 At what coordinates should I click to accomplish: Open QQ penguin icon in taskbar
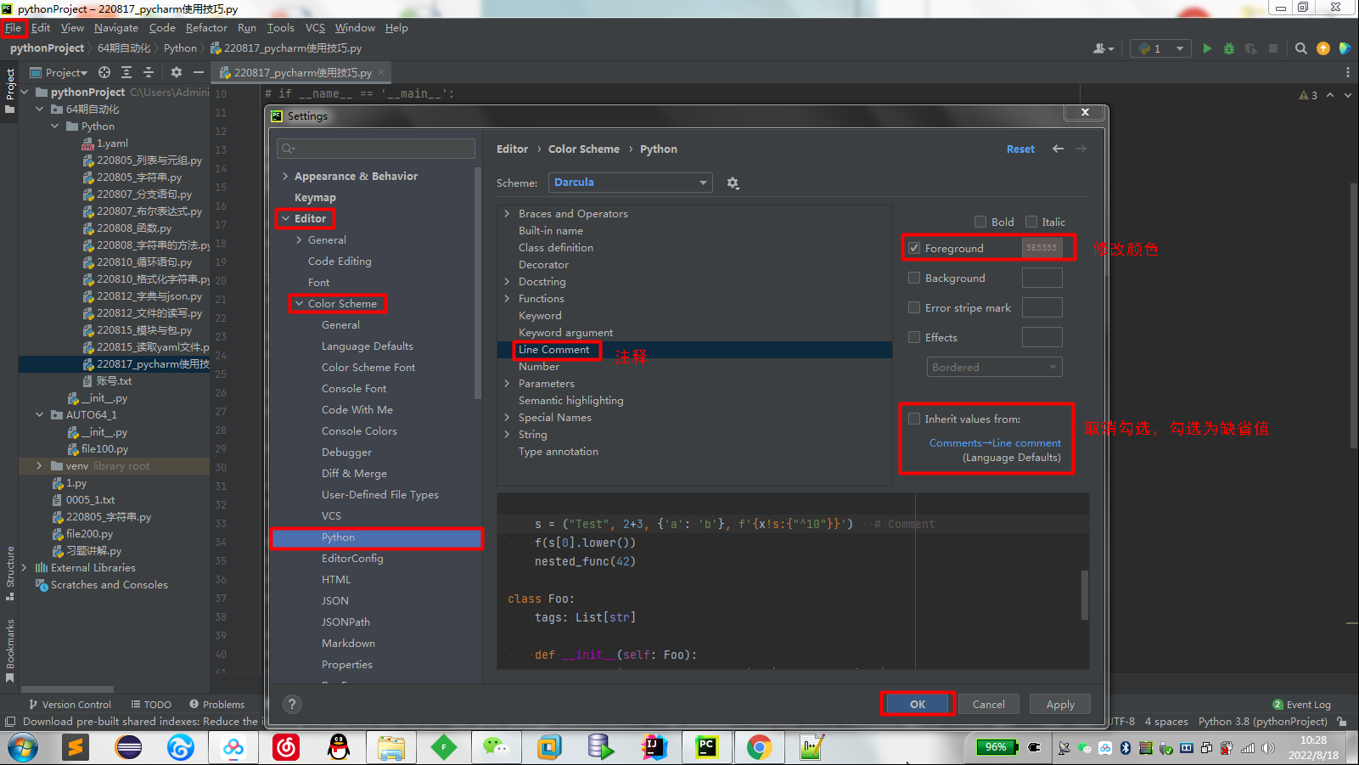point(339,747)
